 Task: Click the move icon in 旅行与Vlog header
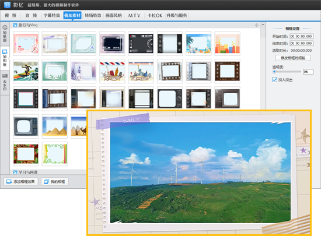tap(256, 25)
